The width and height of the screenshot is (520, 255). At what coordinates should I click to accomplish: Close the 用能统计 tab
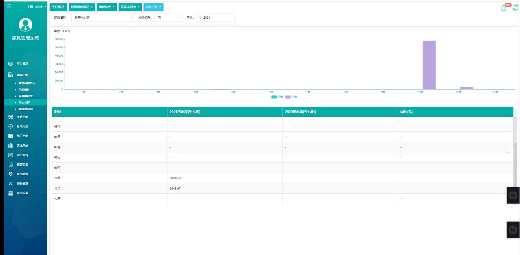113,7
